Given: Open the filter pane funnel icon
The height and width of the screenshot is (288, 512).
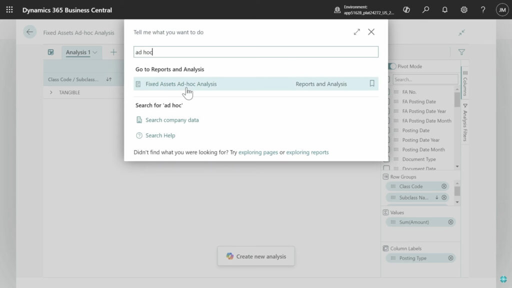Looking at the screenshot, I should pos(461,52).
